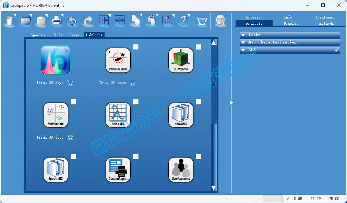This screenshot has width=347, height=203.
Task: Open the KnowItAll app icon
Action: 181,115
